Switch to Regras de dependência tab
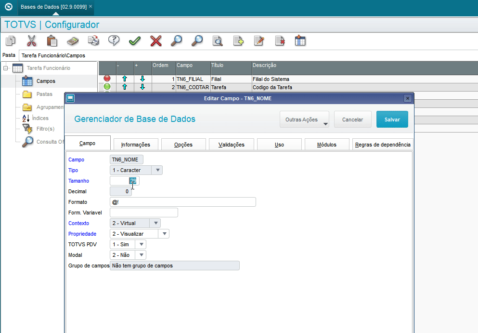The width and height of the screenshot is (478, 333). click(x=383, y=145)
